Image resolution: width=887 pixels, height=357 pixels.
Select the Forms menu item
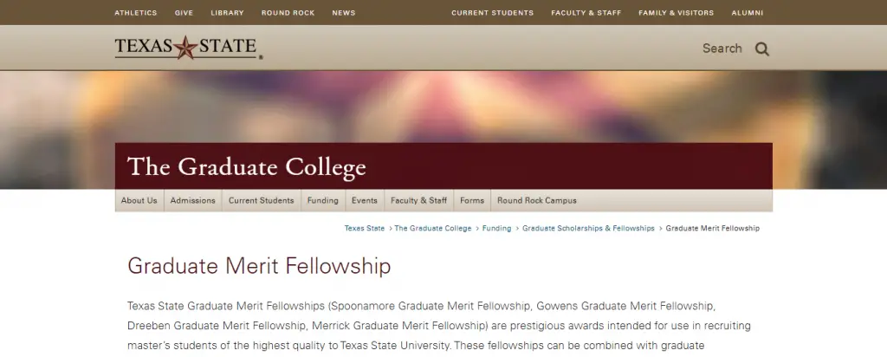tap(472, 200)
